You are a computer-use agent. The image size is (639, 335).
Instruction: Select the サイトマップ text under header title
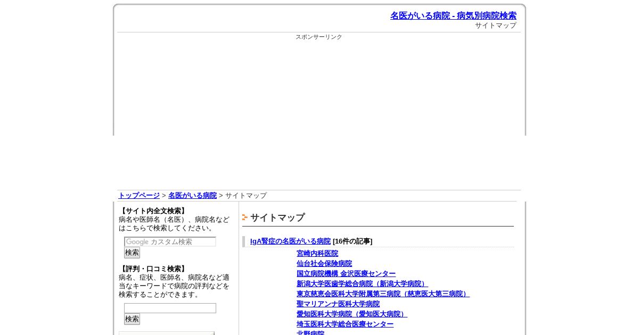(496, 26)
